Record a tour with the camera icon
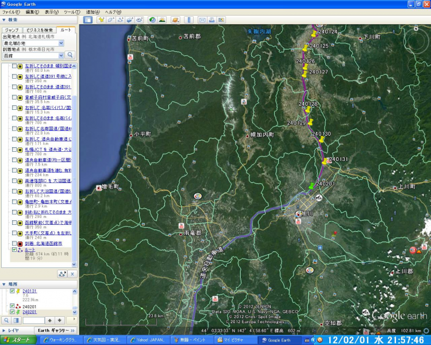This screenshot has height=345, width=431. (x=139, y=20)
